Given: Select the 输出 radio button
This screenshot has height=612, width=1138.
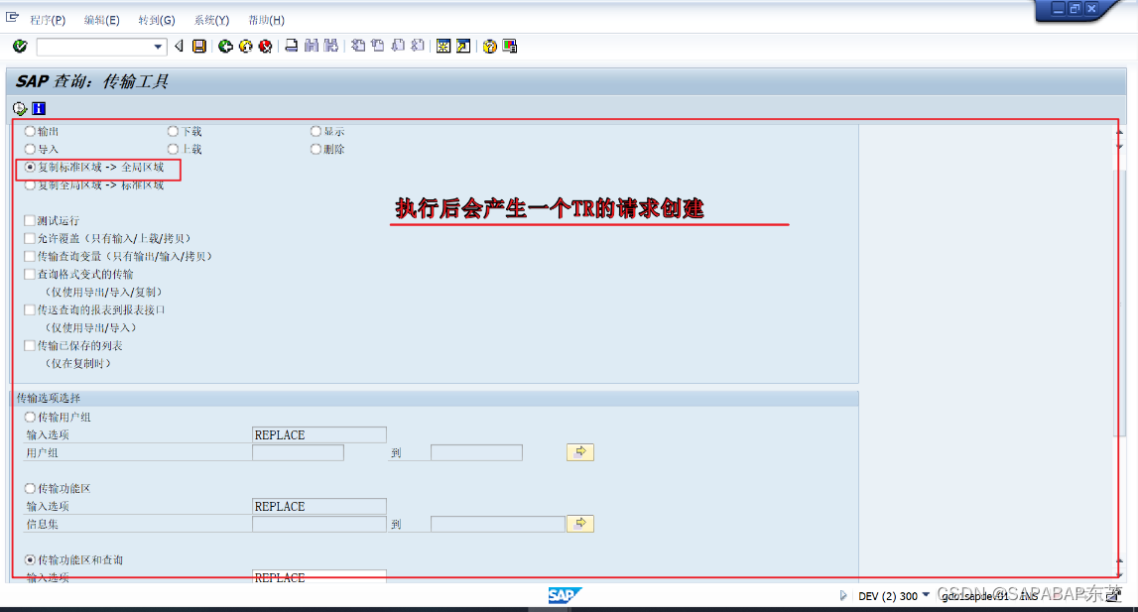Looking at the screenshot, I should pyautogui.click(x=30, y=131).
